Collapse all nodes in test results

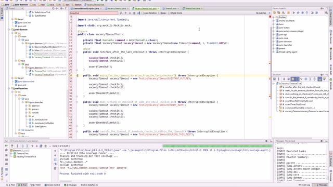click(27, 146)
